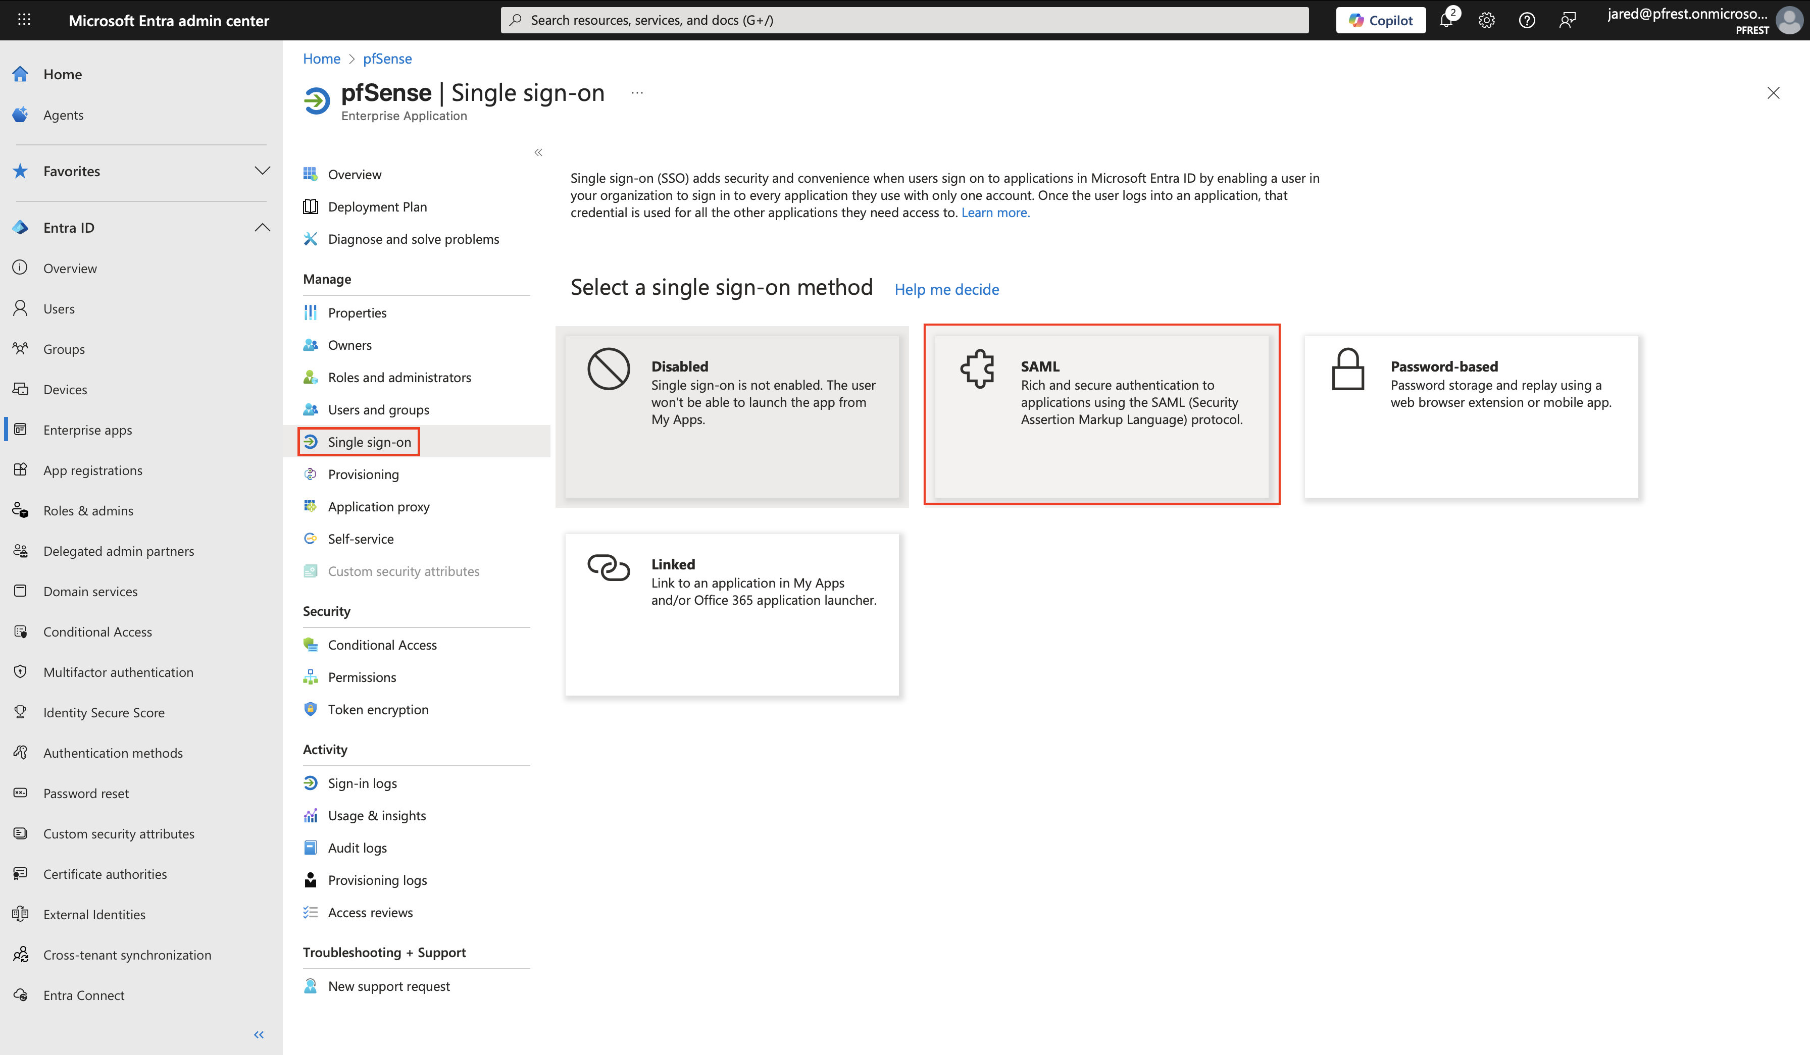
Task: Navigate to pfSense via the breadcrumb
Action: coord(387,58)
